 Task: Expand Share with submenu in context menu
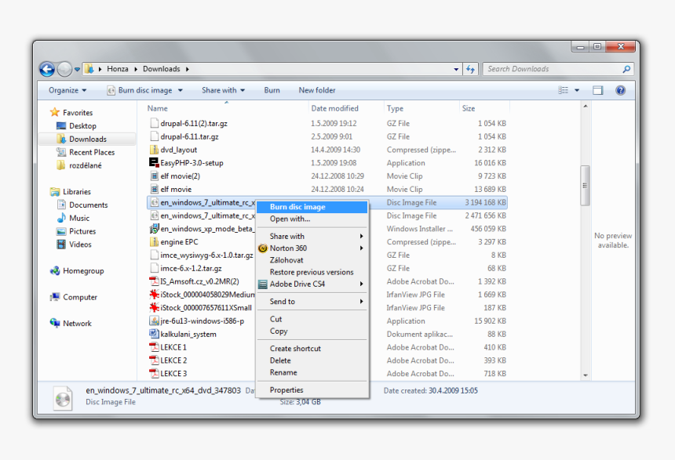coord(312,236)
